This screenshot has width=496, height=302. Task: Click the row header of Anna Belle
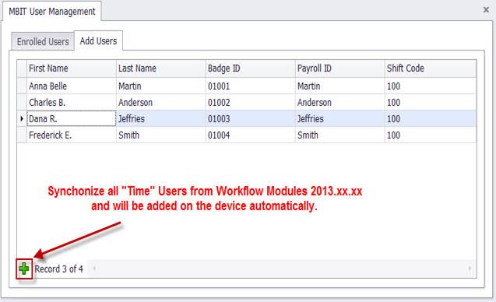point(22,86)
